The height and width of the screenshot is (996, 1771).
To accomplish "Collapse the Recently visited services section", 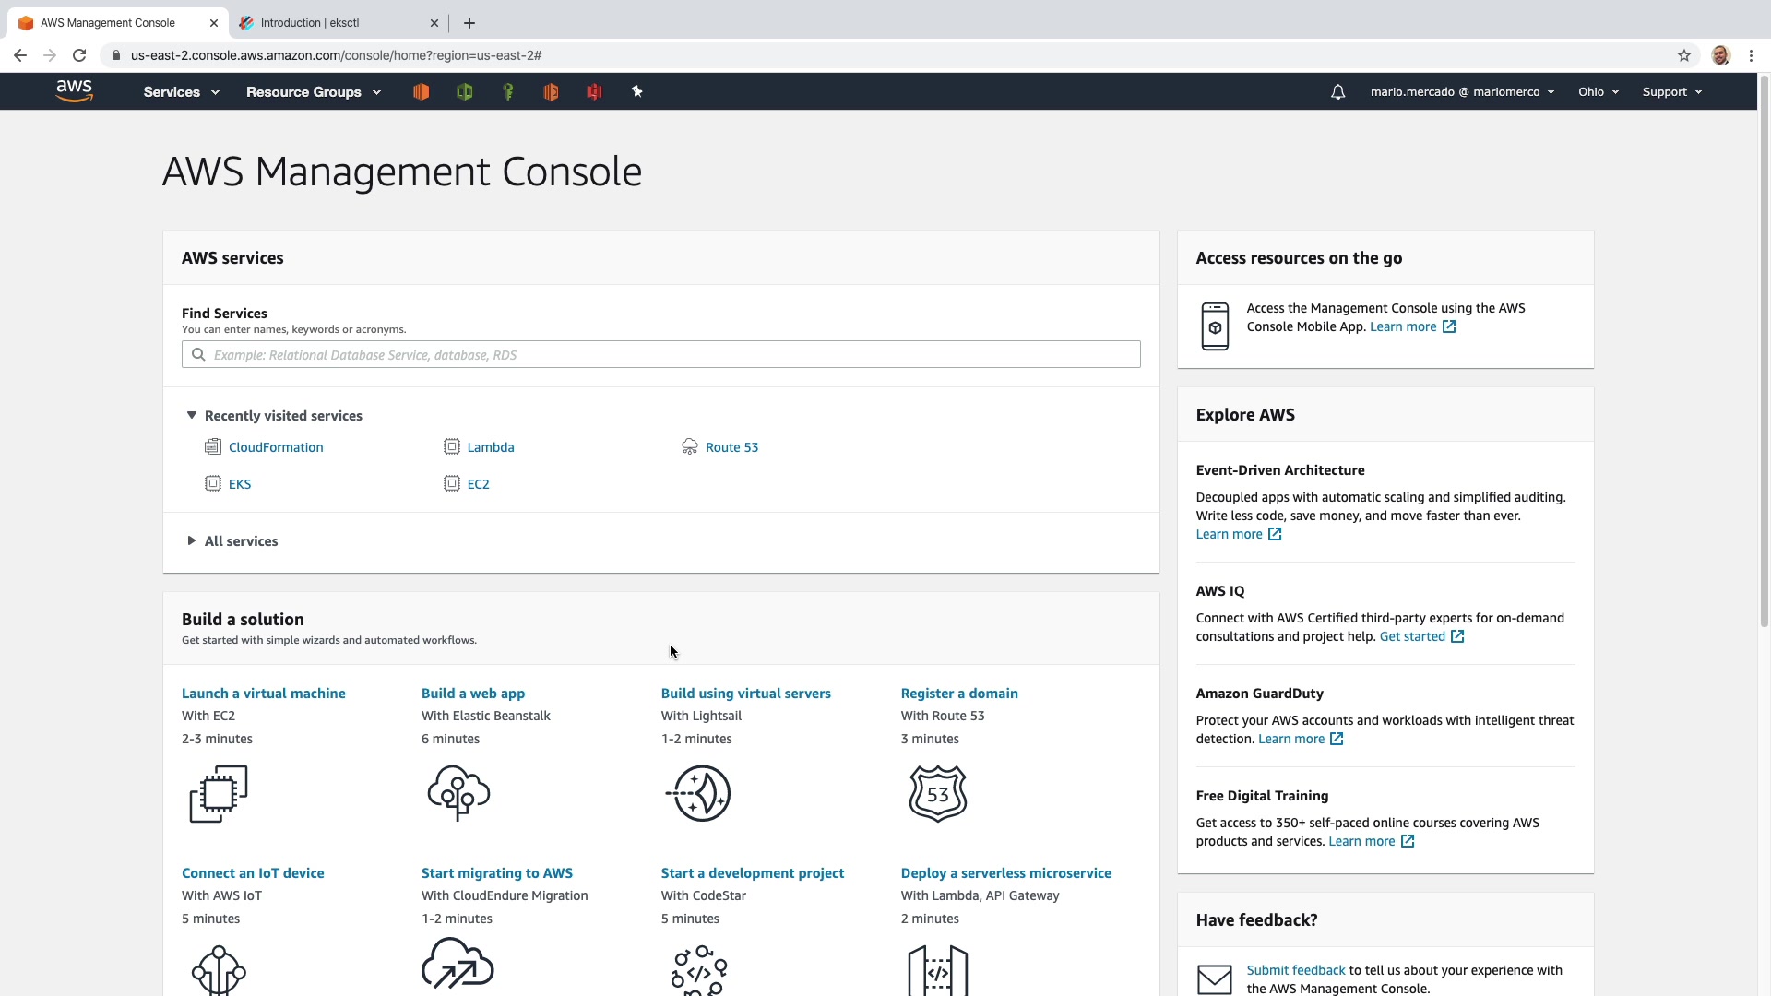I will tap(192, 416).
